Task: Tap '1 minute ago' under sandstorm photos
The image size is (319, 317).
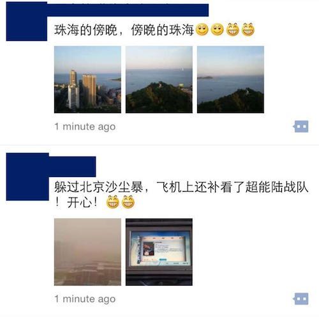Action: pos(85,298)
